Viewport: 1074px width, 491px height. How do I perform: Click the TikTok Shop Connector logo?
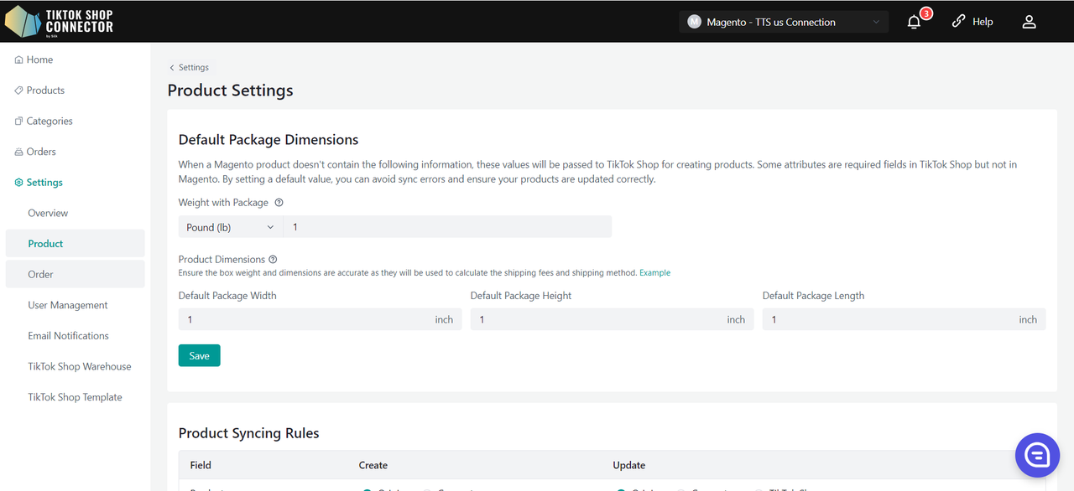pyautogui.click(x=59, y=22)
